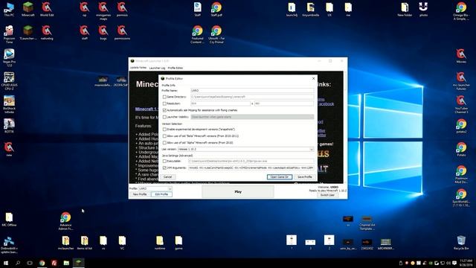The height and width of the screenshot is (268, 476).
Task: Allow old Alpha Minecraft versions checkbox
Action: (164, 142)
